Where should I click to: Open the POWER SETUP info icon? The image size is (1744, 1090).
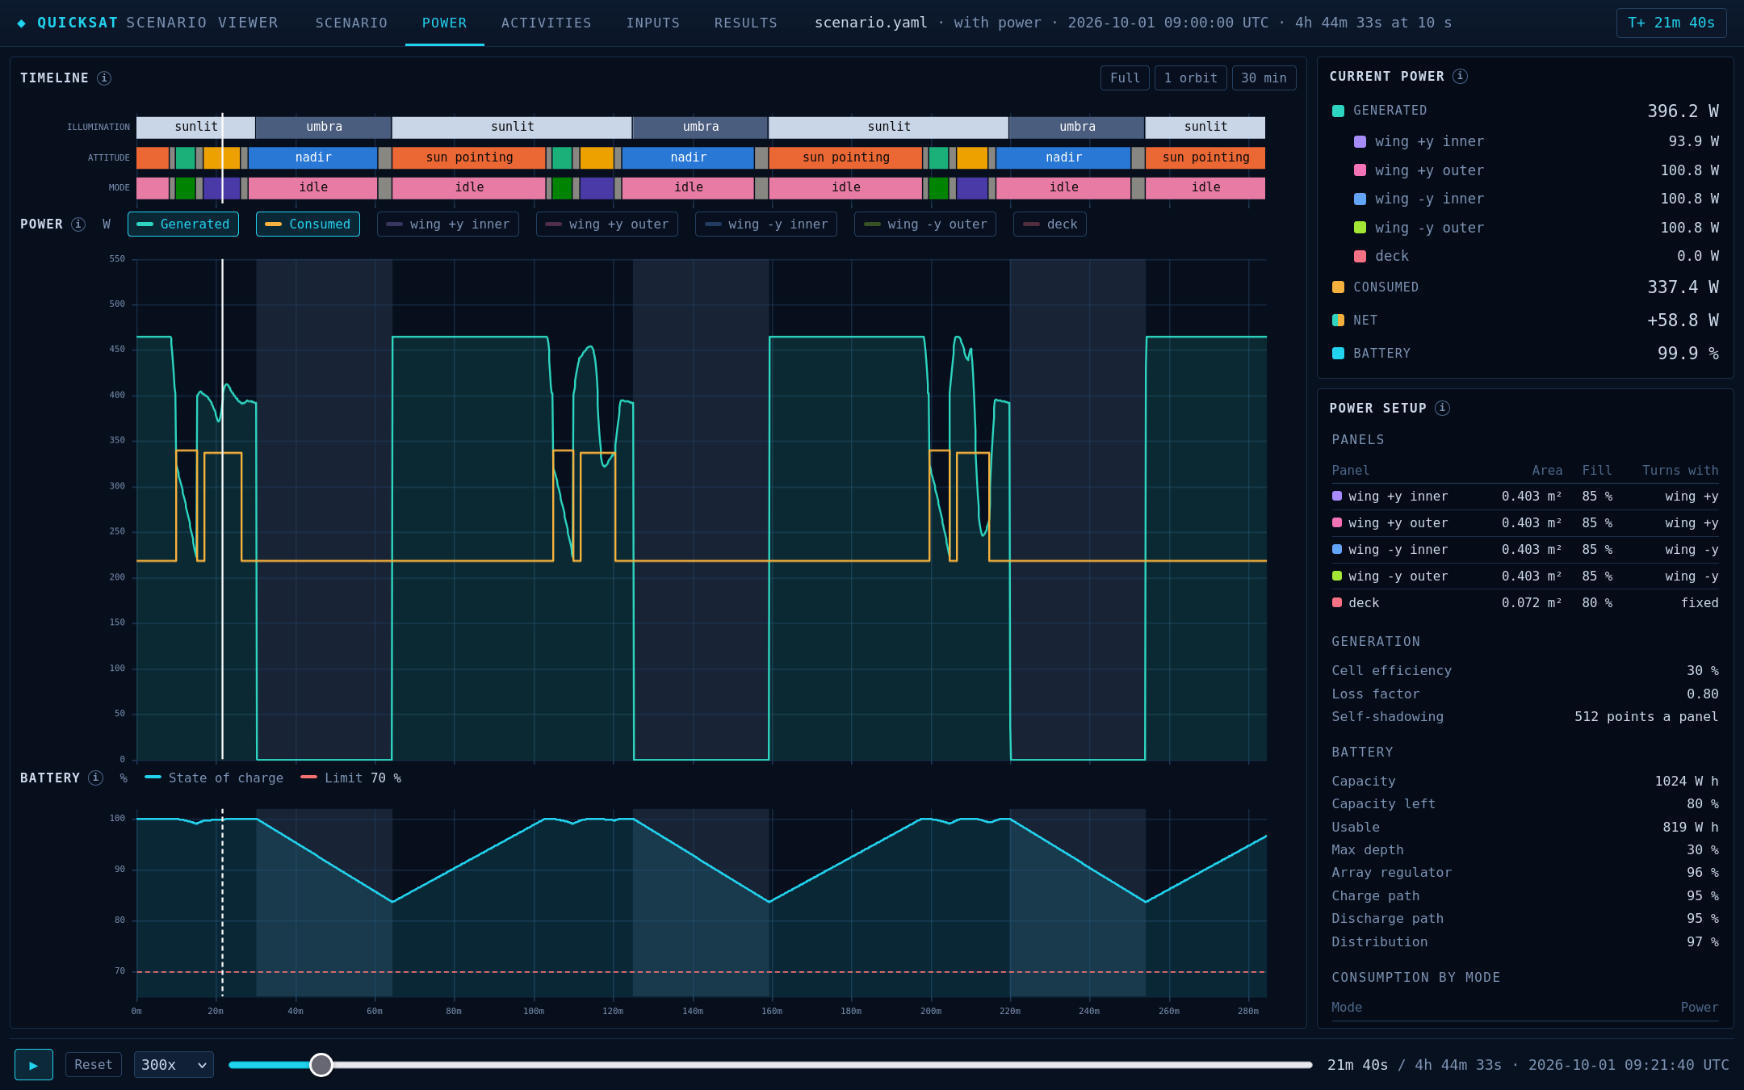(1442, 408)
